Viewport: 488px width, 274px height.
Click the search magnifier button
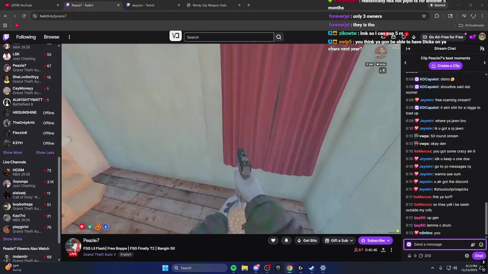[279, 37]
